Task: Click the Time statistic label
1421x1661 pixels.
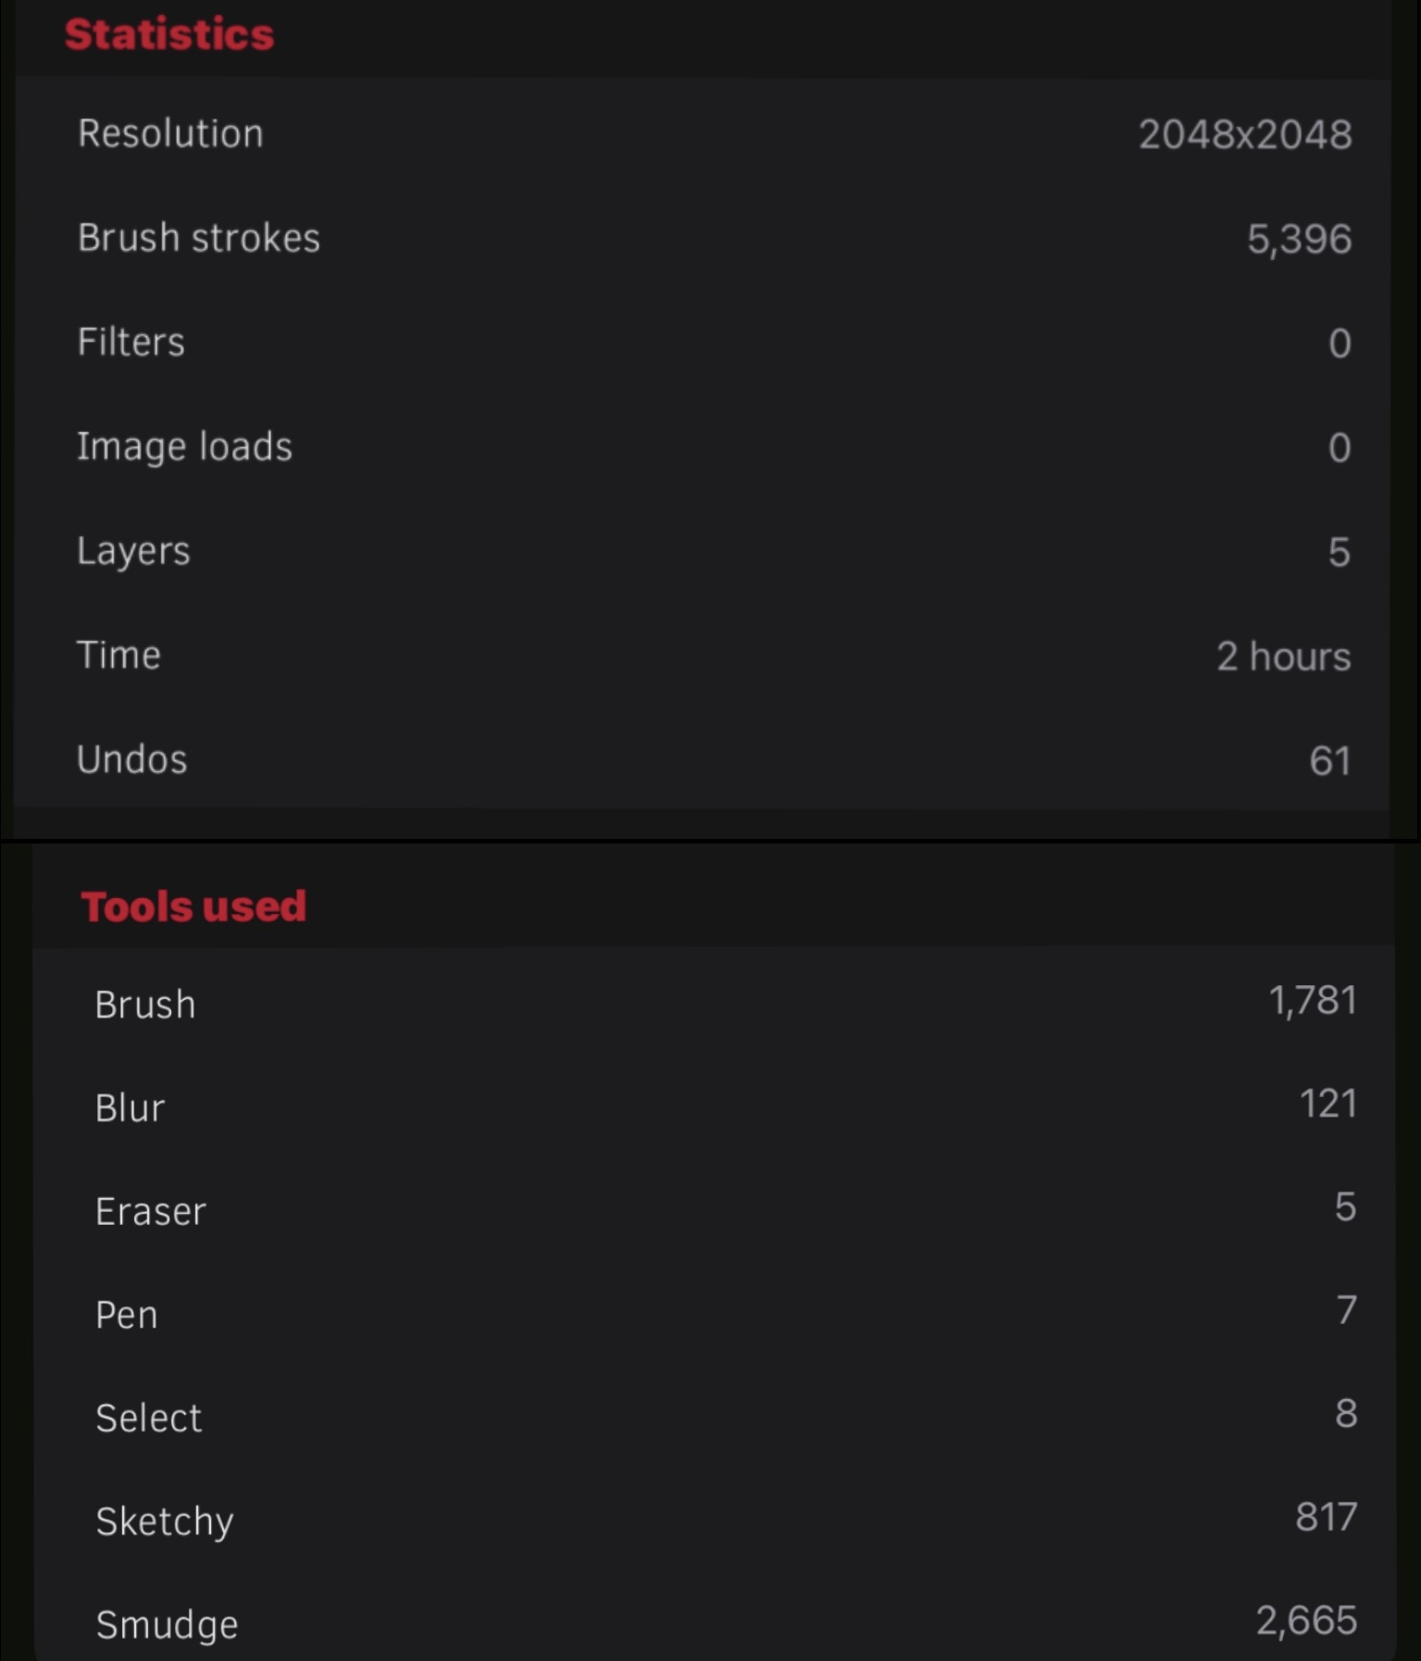Action: coord(118,656)
